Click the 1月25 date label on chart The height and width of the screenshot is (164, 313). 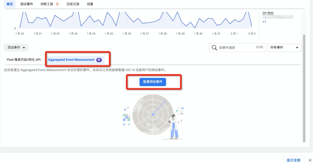click(109, 33)
